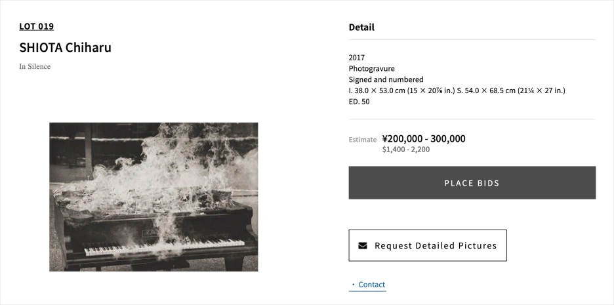Select the year 2017 text

click(x=357, y=58)
